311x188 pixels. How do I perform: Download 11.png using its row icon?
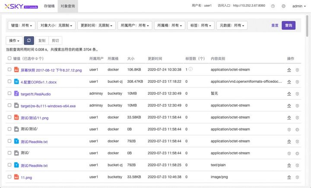click(x=289, y=177)
